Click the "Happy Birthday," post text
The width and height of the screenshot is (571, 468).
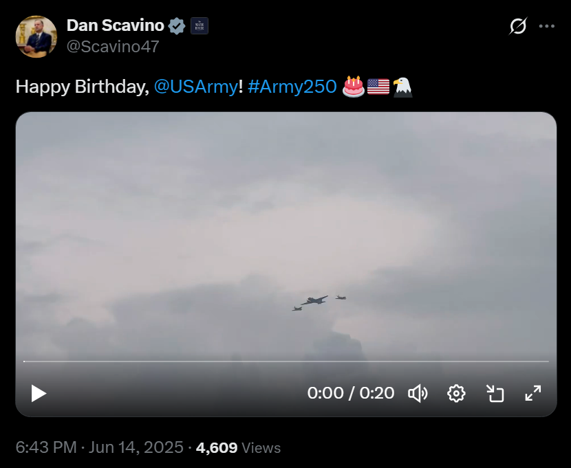click(82, 87)
